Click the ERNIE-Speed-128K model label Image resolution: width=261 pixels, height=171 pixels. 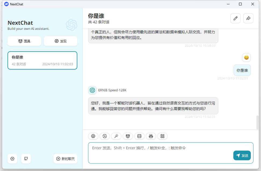pos(112,90)
